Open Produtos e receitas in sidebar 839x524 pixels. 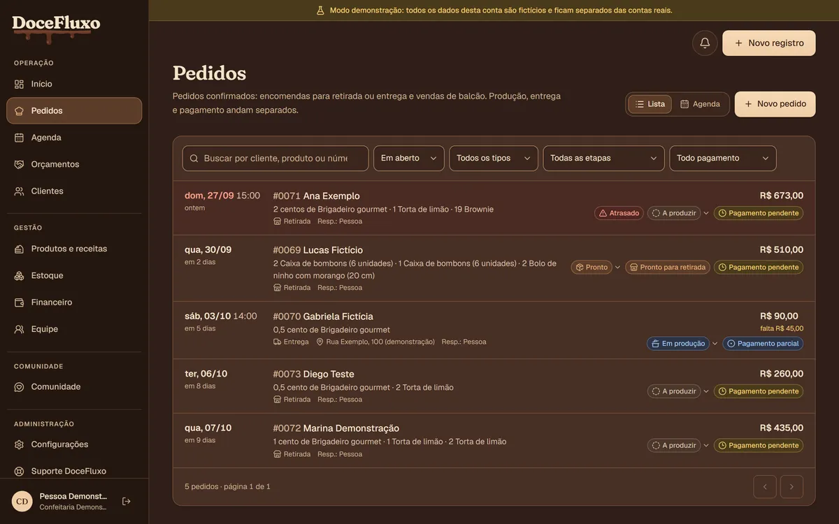[74, 249]
